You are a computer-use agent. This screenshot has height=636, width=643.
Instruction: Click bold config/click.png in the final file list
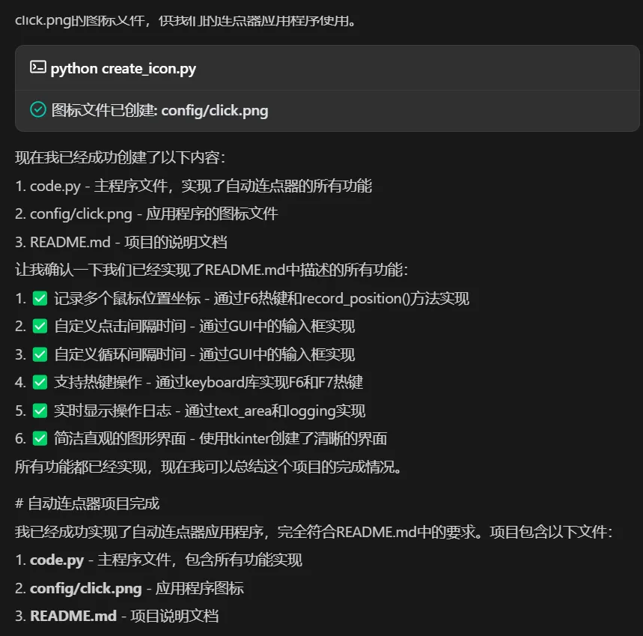pos(85,588)
